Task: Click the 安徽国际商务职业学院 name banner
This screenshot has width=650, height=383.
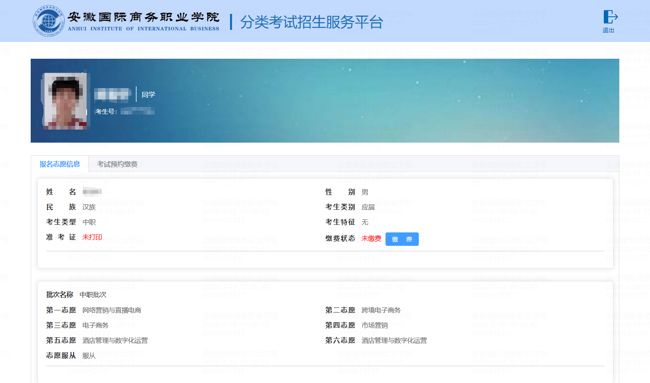Action: 143,21
